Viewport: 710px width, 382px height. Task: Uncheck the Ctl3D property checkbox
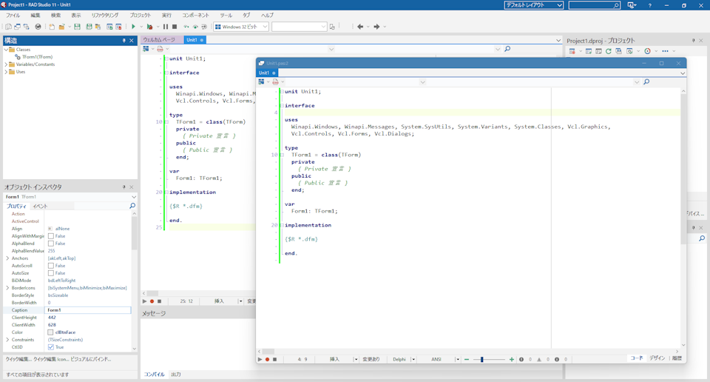click(51, 347)
